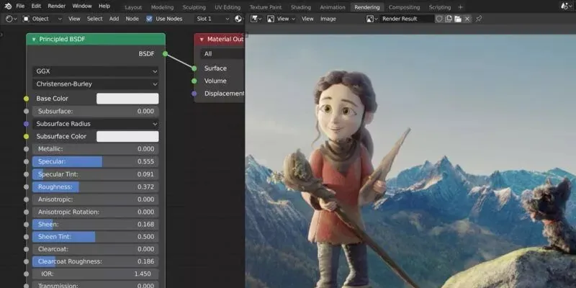
Task: Add a workspace with the plus icon
Action: 460,7
